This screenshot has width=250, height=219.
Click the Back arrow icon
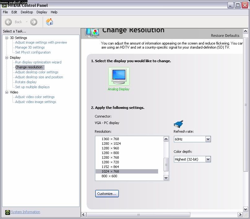click(x=8, y=22)
